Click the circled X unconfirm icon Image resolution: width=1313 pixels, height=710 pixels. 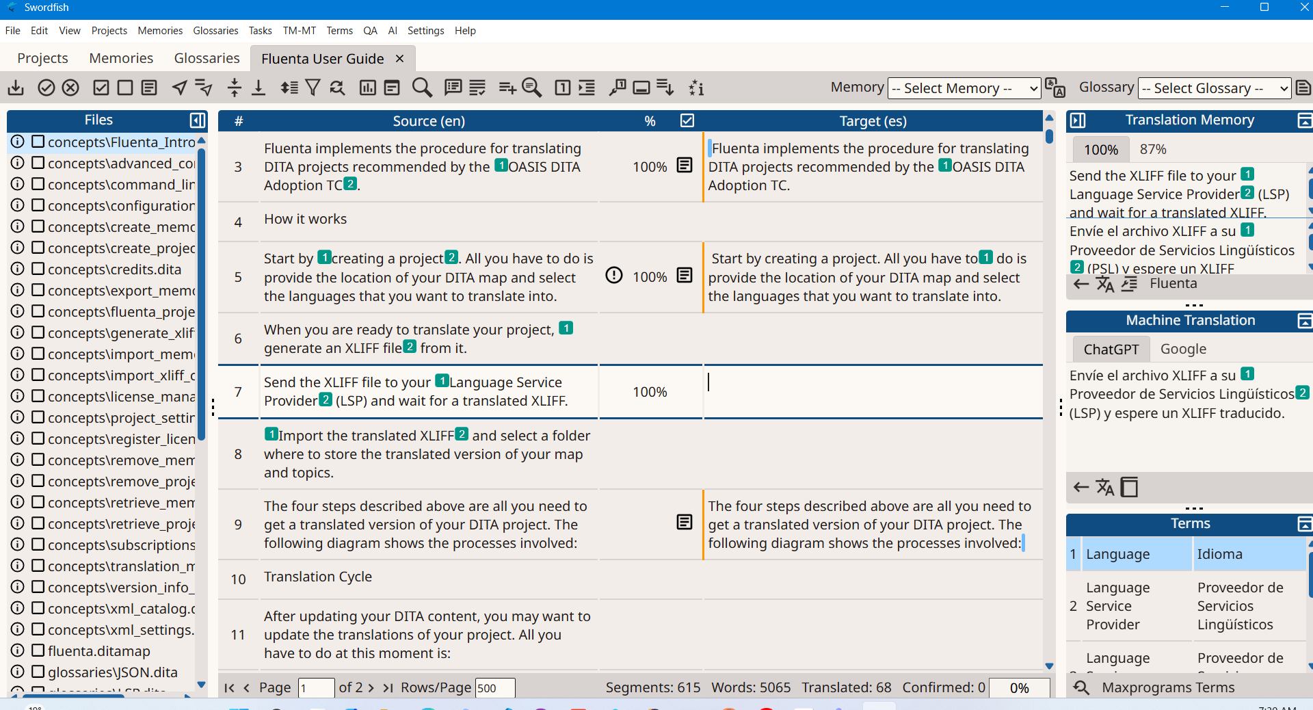[70, 88]
